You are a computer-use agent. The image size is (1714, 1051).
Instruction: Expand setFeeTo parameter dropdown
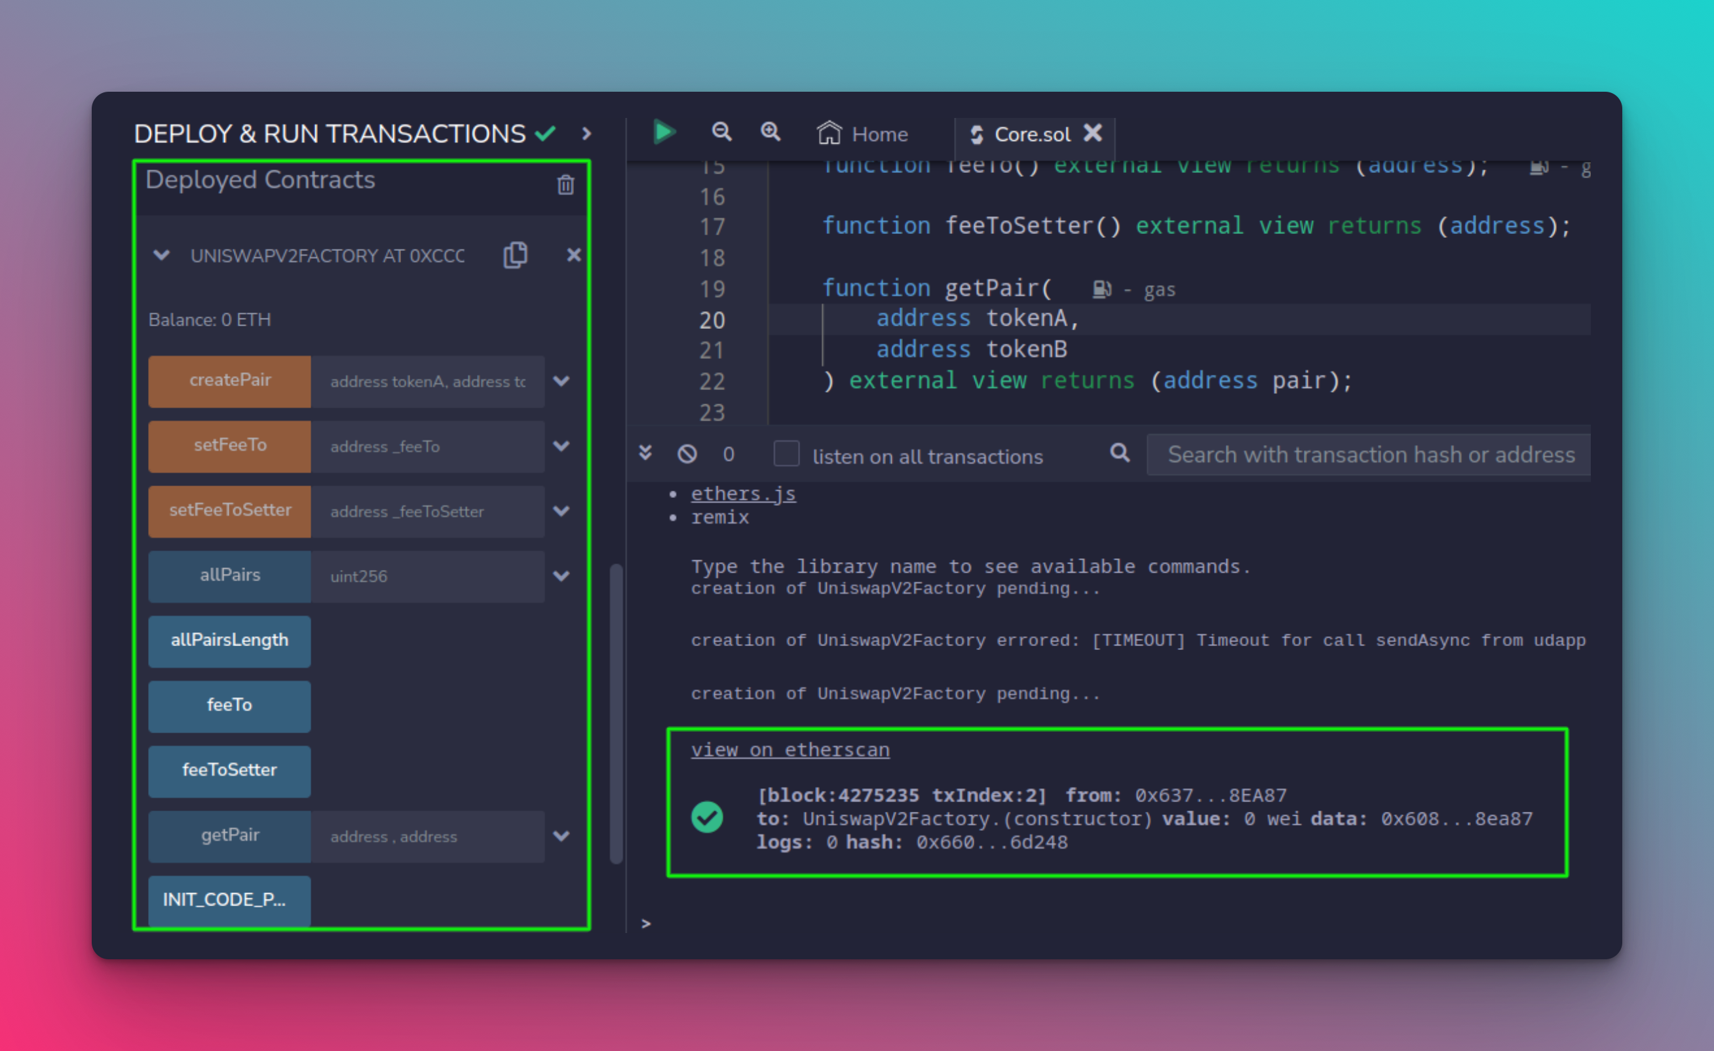click(562, 446)
